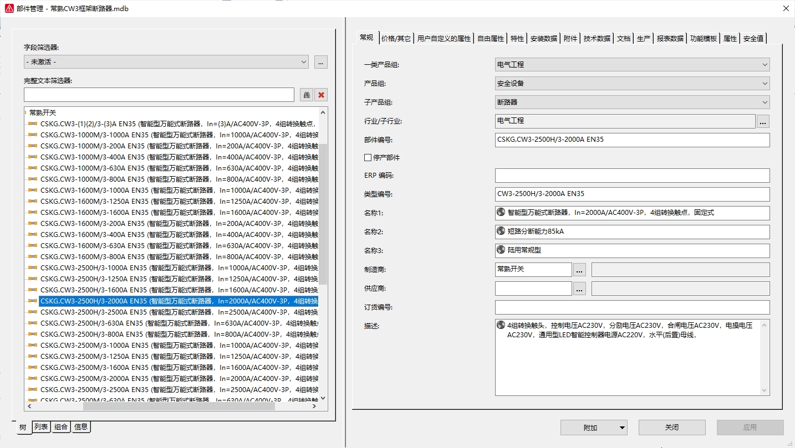
Task: Click the 附加 button
Action: [x=590, y=428]
